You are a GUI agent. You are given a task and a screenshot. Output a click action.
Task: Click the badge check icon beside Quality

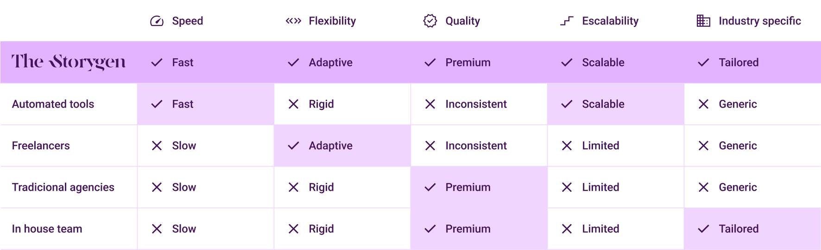[430, 21]
